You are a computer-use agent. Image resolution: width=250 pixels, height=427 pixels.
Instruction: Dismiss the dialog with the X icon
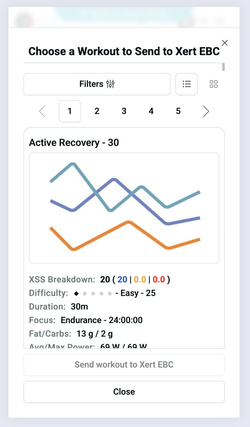point(225,43)
